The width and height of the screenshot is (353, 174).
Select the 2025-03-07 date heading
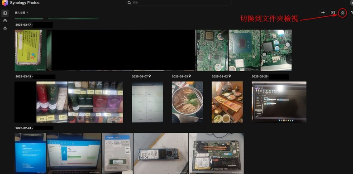click(x=140, y=77)
